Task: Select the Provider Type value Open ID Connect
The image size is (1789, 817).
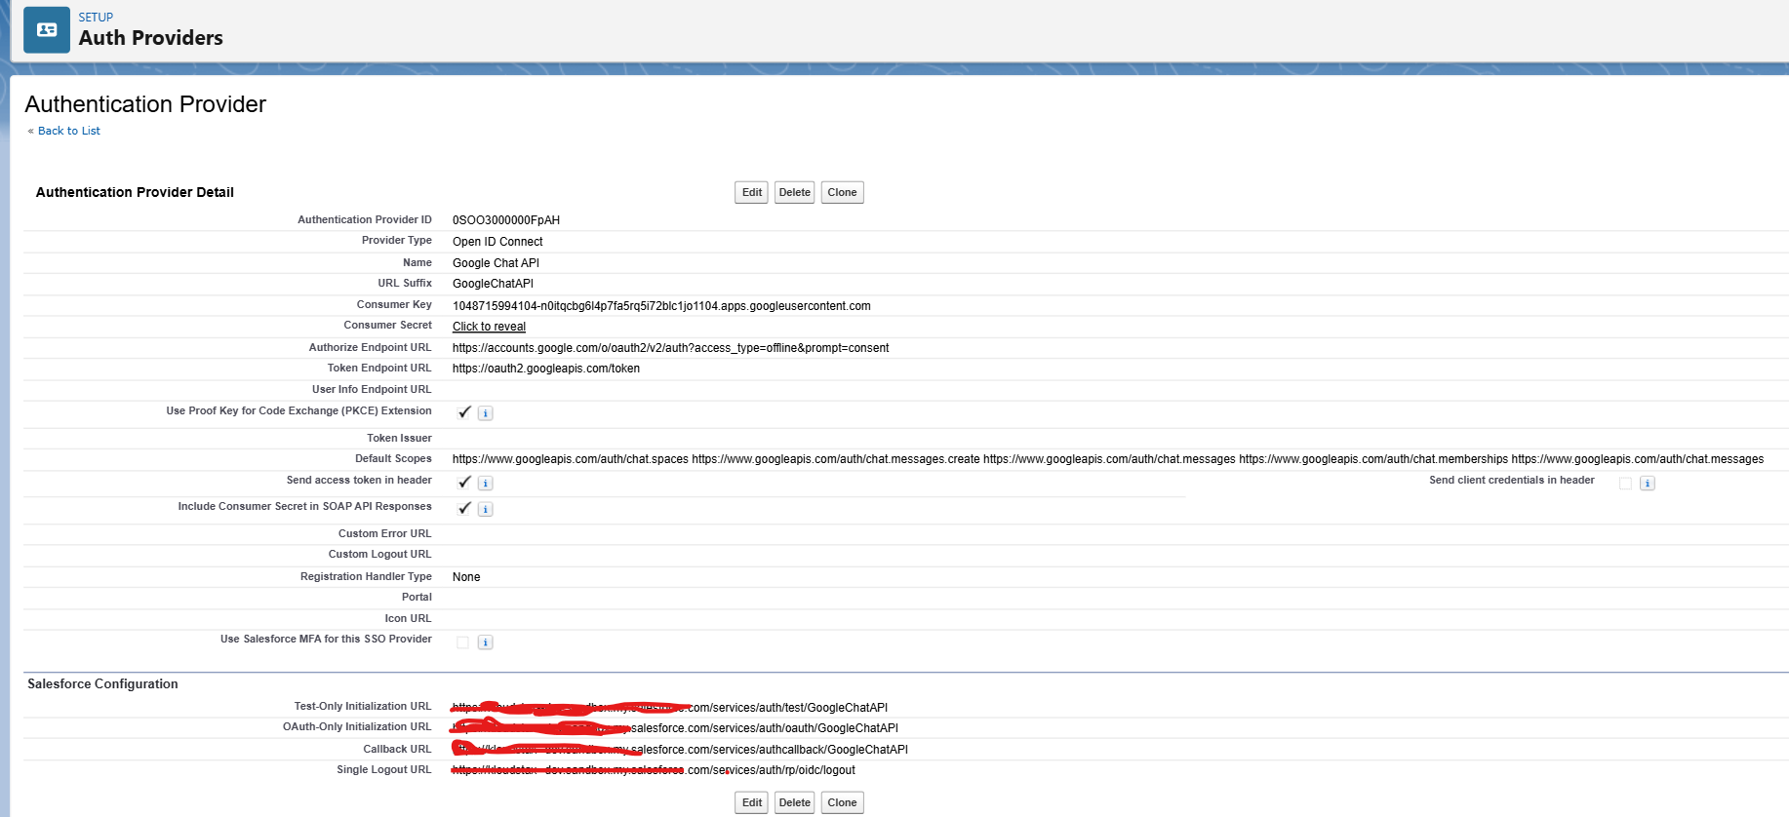Action: (x=497, y=242)
